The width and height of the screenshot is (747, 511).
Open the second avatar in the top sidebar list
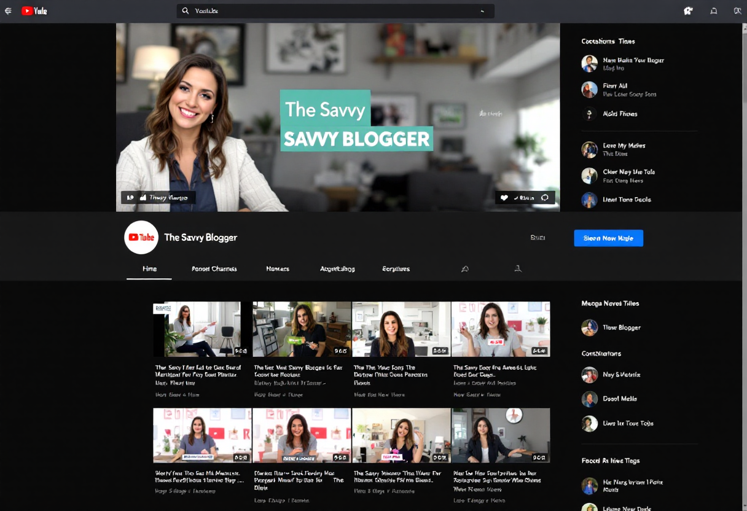pyautogui.click(x=590, y=90)
